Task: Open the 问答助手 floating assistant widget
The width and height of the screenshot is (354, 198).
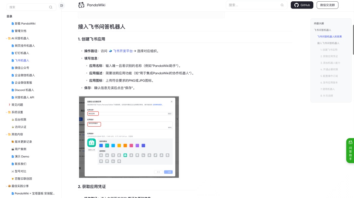Action: coord(350,151)
